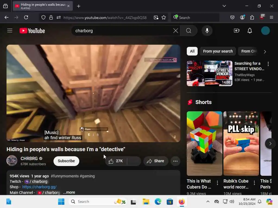Open the site permissions icon
The image size is (278, 208).
coord(59,17)
